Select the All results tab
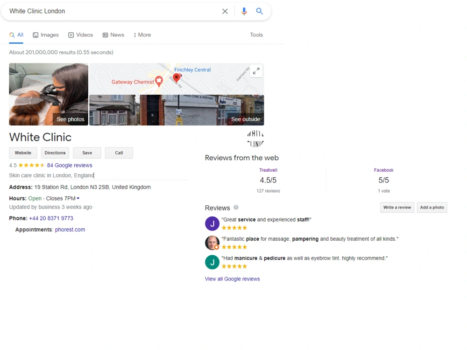This screenshot has height=350, width=467. pyautogui.click(x=16, y=35)
